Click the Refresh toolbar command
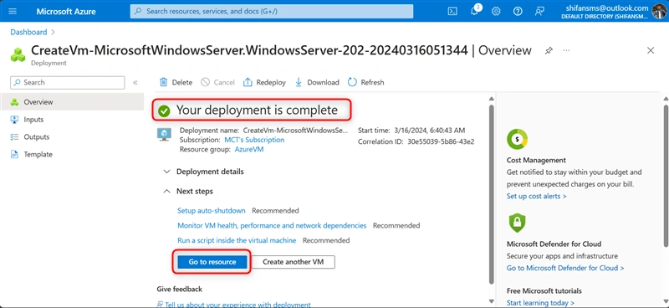This screenshot has height=308, width=669. [x=366, y=83]
